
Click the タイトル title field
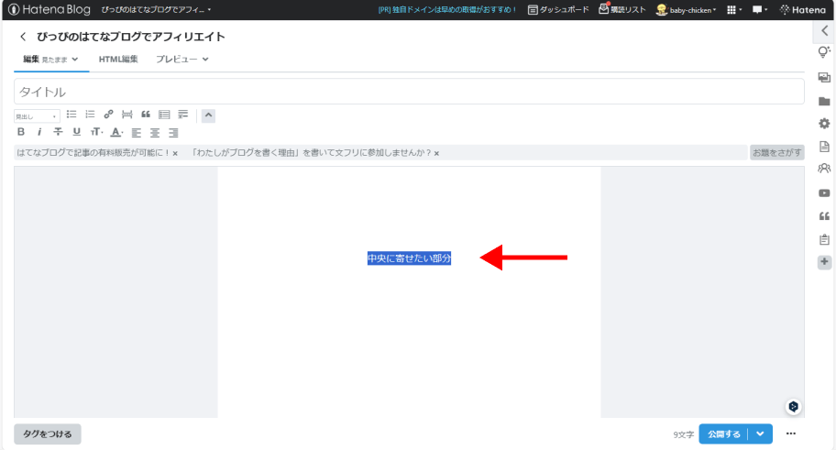(409, 92)
